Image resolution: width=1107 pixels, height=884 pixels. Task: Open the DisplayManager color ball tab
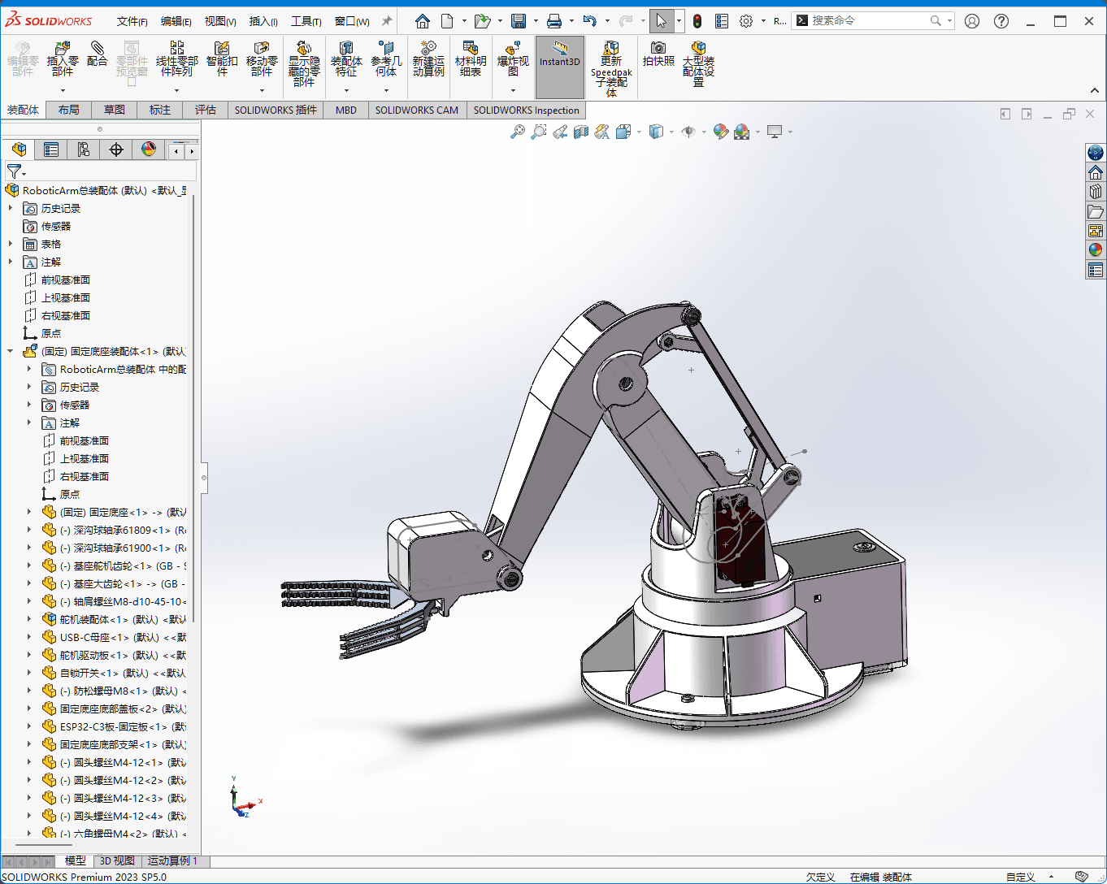(149, 149)
